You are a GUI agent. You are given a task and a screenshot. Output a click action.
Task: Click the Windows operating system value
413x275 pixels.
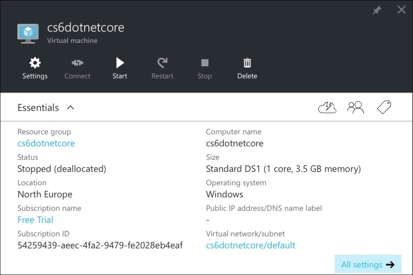coord(224,194)
